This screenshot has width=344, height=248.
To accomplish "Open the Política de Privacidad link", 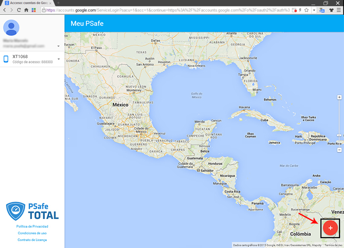I will (32, 226).
